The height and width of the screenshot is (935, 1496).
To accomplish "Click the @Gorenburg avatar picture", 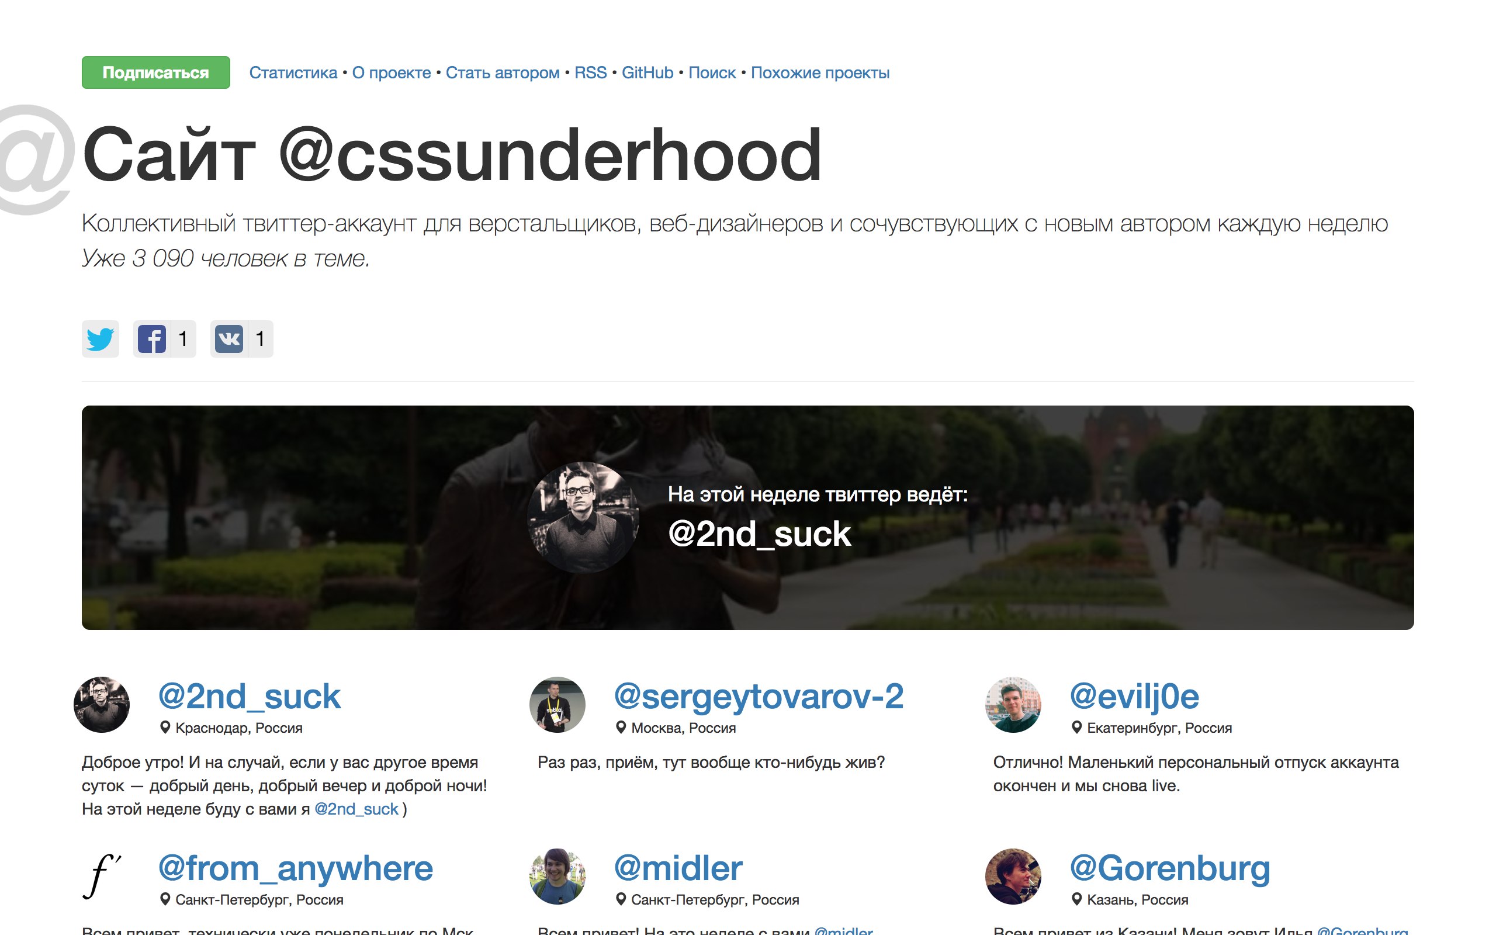I will (x=1013, y=876).
